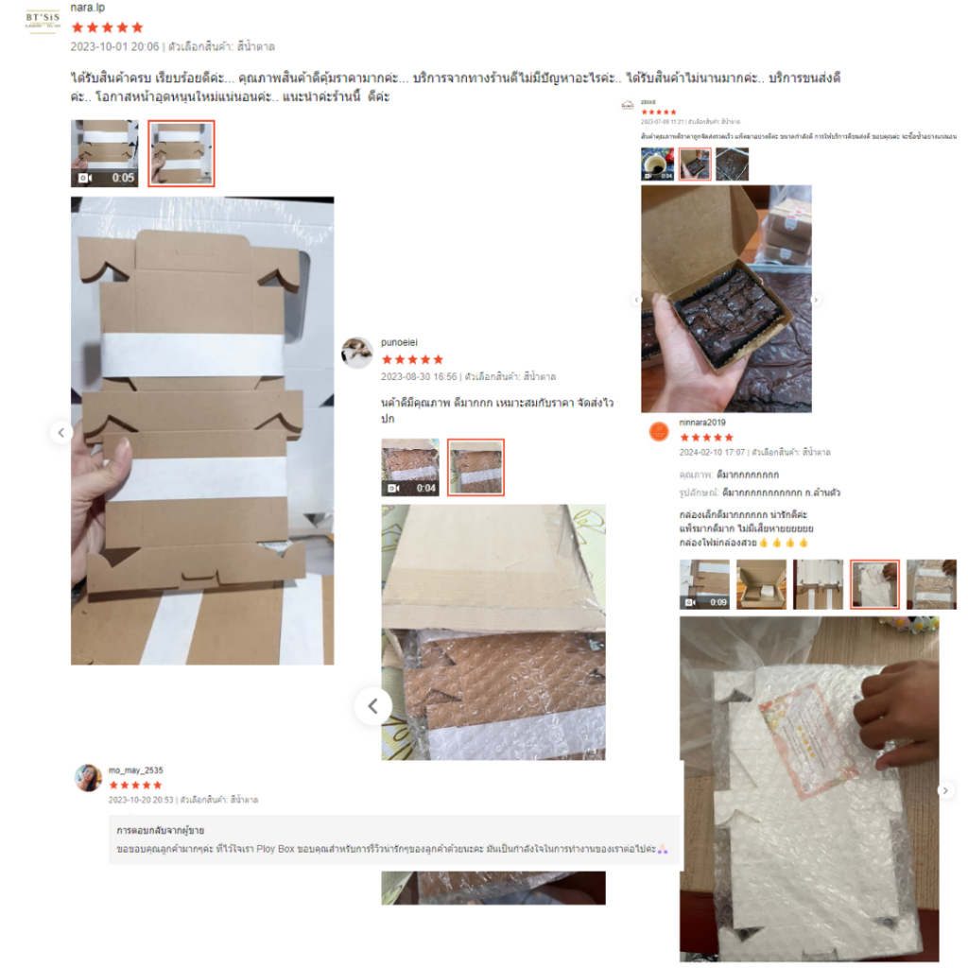Screen dimensions: 968x968
Task: View ninnara2019's open box photo thumbnail
Action: point(761,584)
